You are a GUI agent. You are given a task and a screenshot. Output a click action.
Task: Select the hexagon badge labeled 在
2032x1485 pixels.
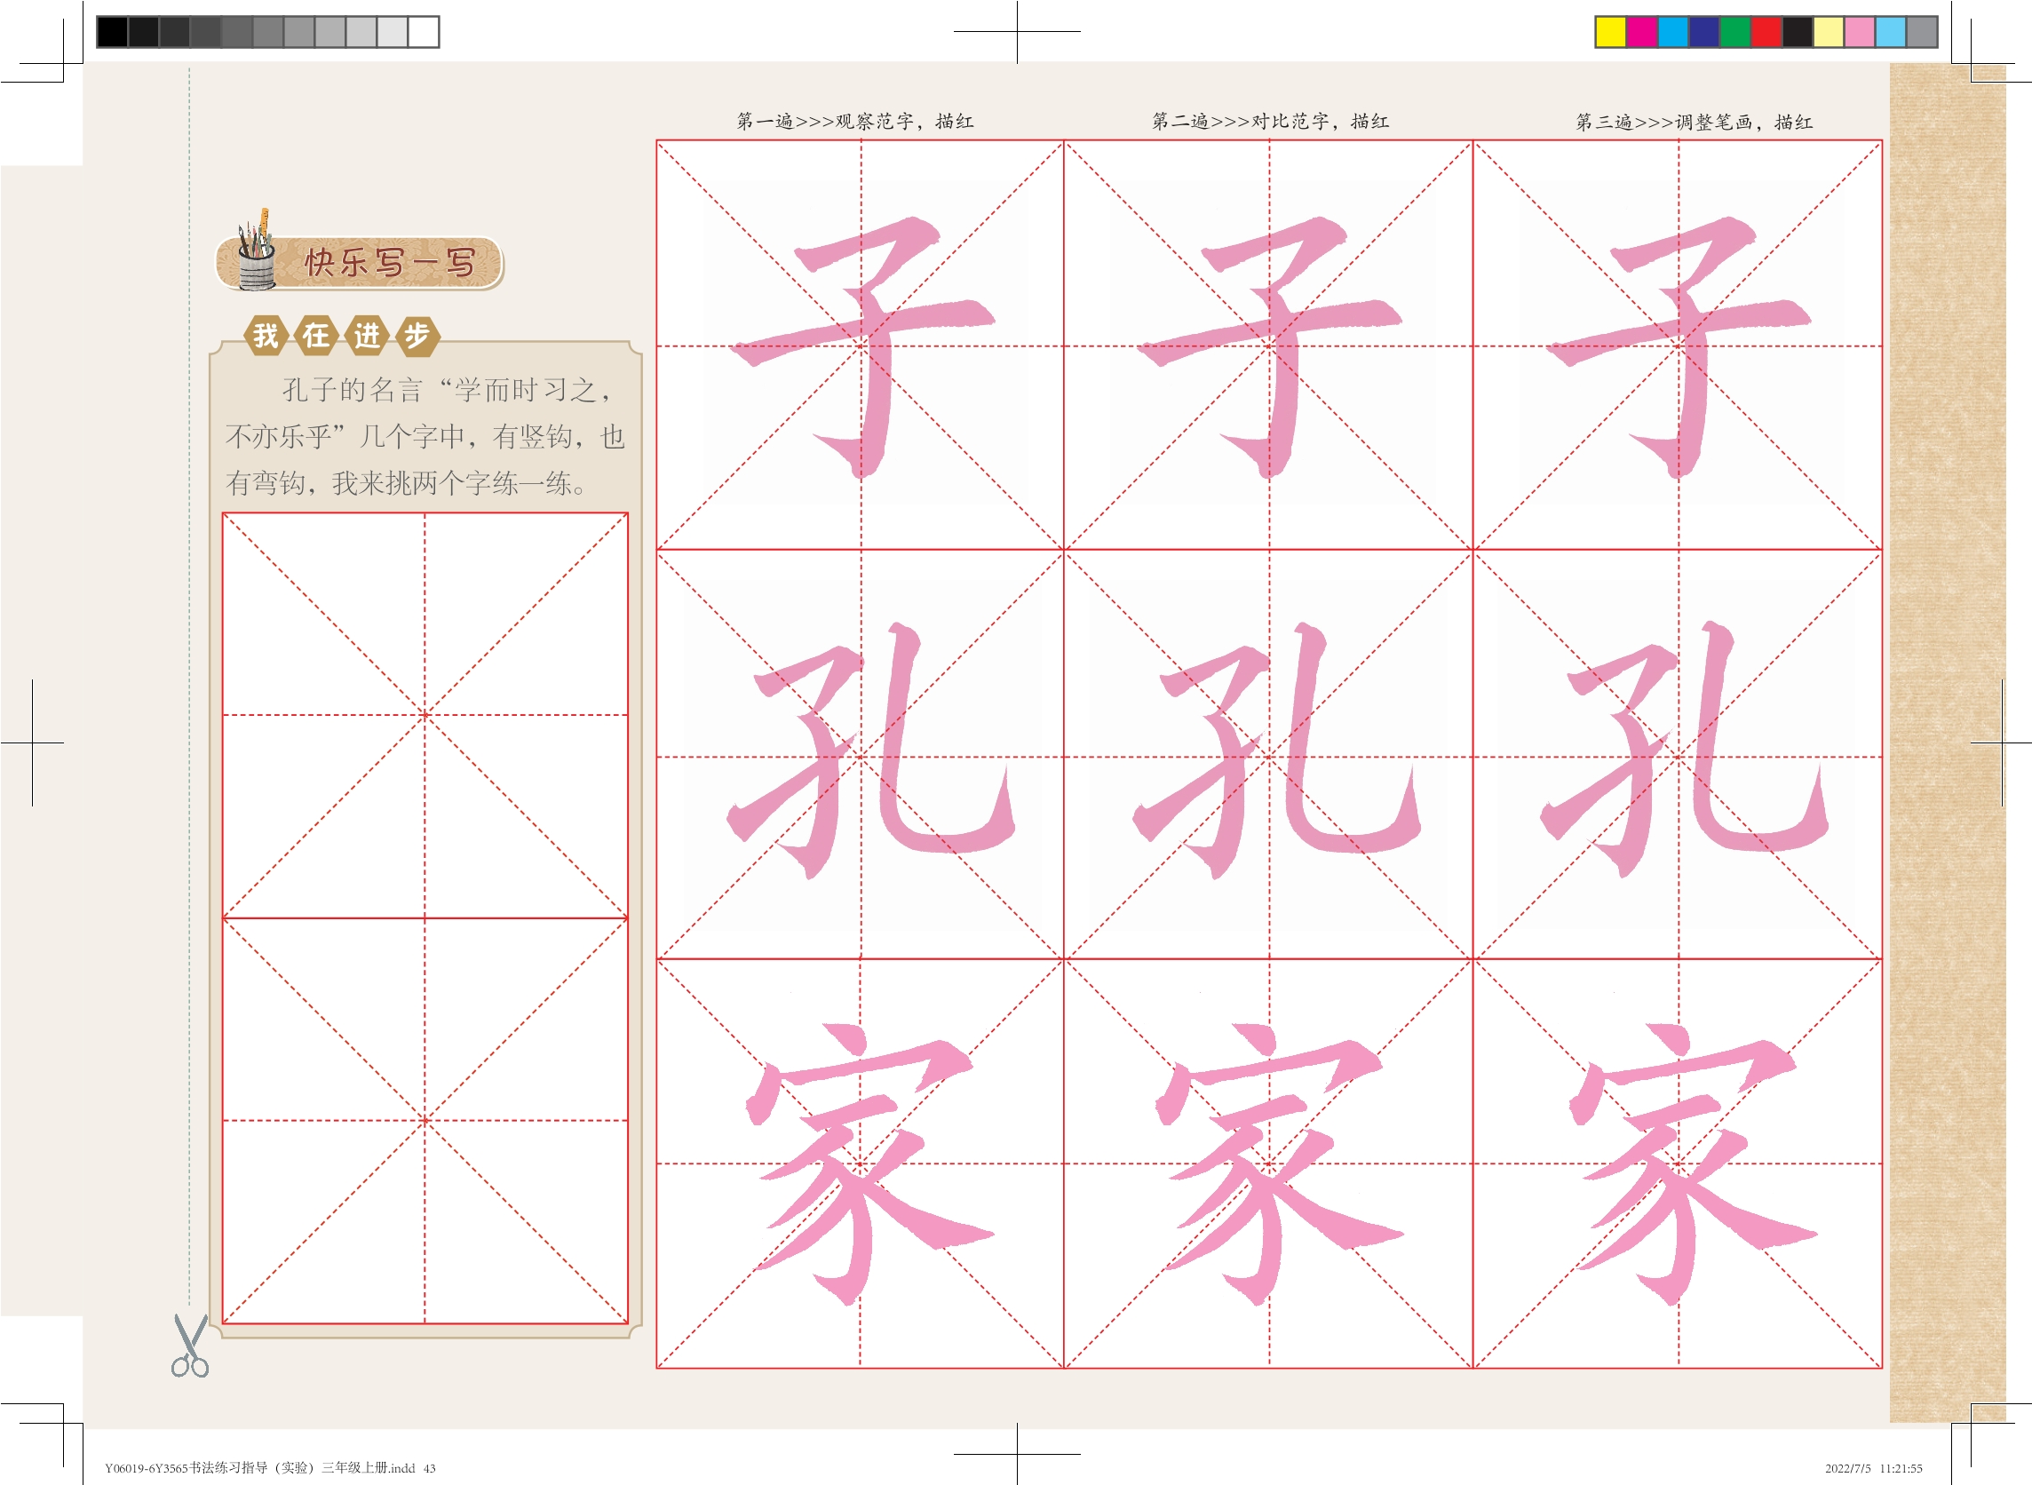coord(316,337)
